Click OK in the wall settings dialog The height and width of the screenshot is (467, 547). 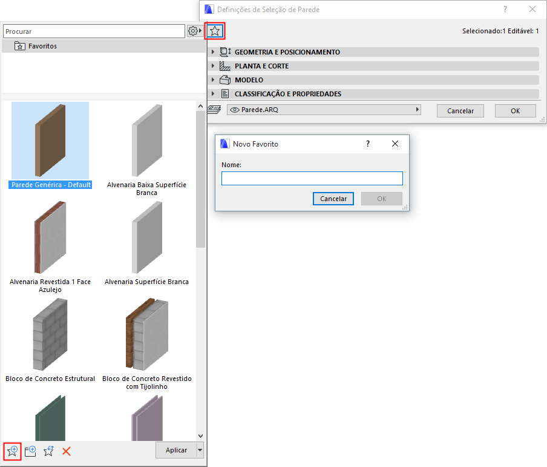[516, 111]
